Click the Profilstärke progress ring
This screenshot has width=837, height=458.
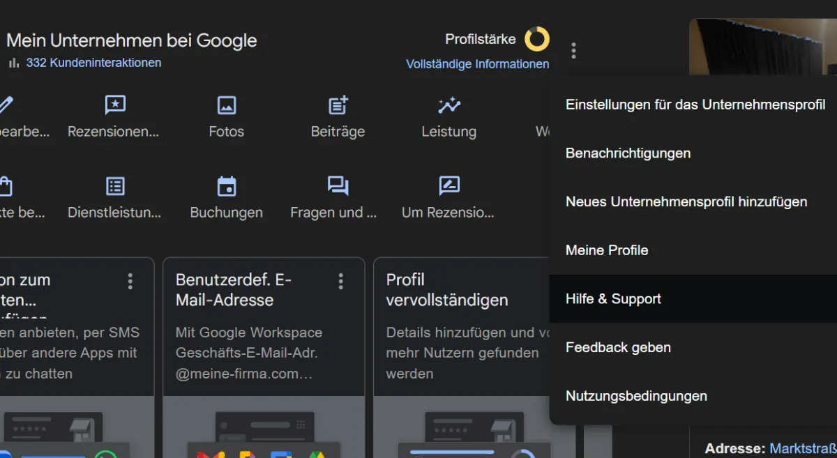(537, 39)
